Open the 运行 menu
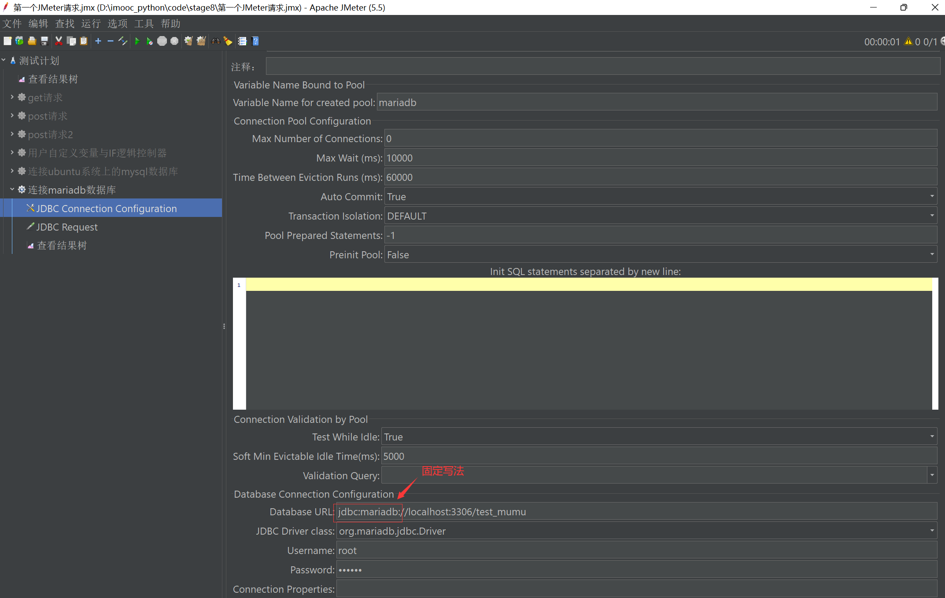Image resolution: width=945 pixels, height=598 pixels. point(91,24)
